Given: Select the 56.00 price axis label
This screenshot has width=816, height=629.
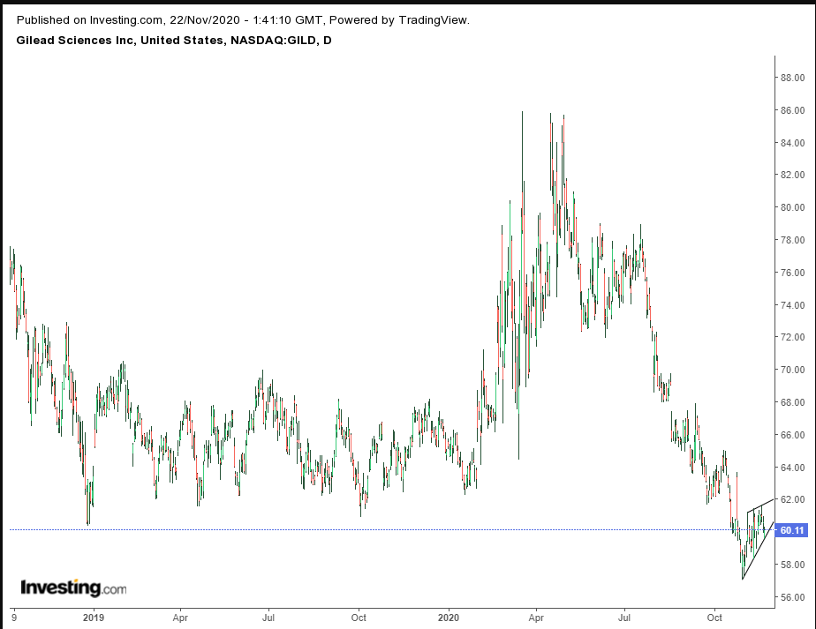Looking at the screenshot, I should click(x=792, y=597).
